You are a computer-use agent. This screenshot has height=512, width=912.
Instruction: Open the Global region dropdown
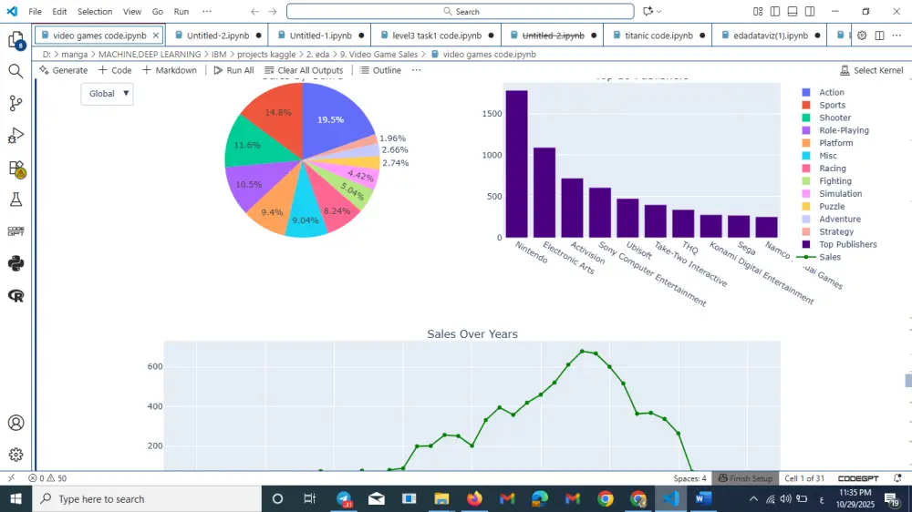coord(108,94)
